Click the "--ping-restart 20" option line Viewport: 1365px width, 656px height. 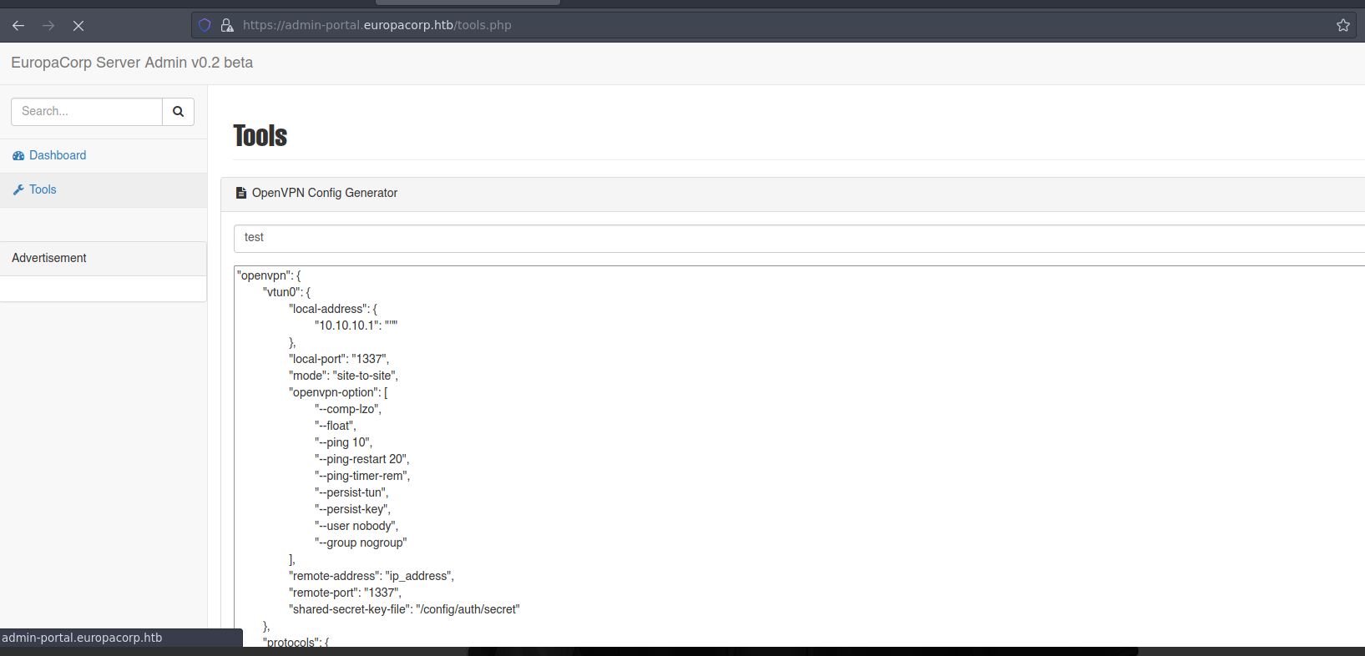(362, 459)
